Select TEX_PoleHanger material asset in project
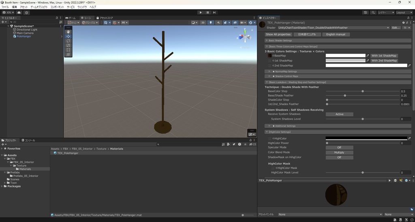Screen dimensions: 415x222 coord(68,153)
